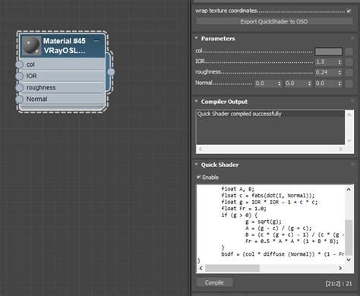Click the Normal input socket on the node
Image resolution: width=360 pixels, height=296 pixels.
coord(19,99)
